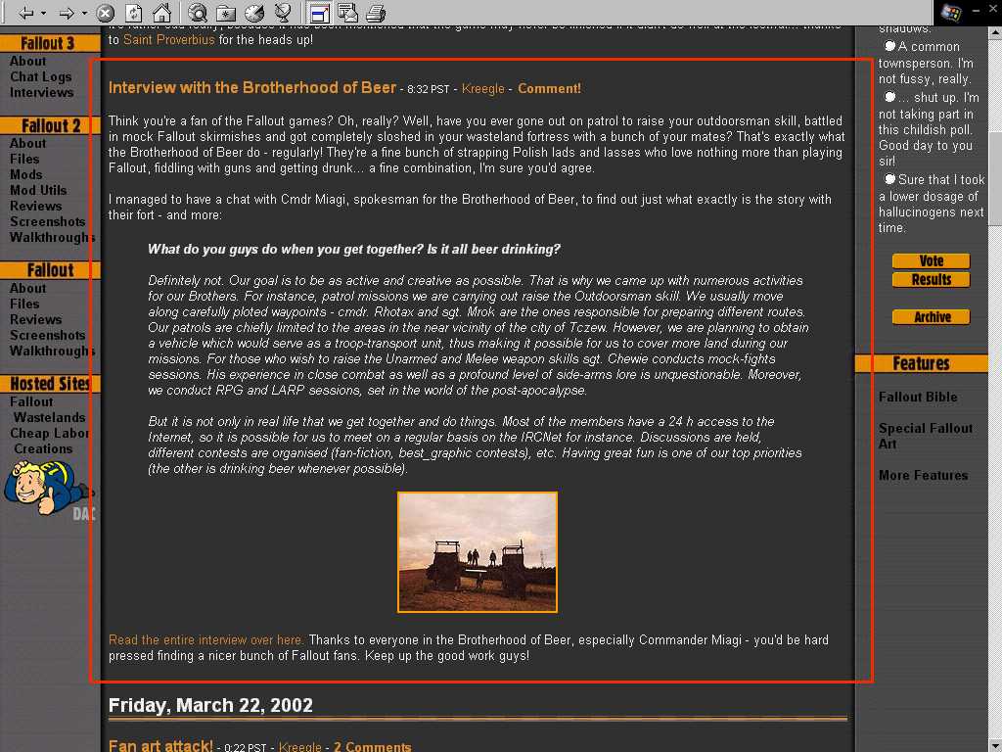The image size is (1002, 752).
Task: Open Walkthroughs under the Fallout section
Action: pos(53,352)
